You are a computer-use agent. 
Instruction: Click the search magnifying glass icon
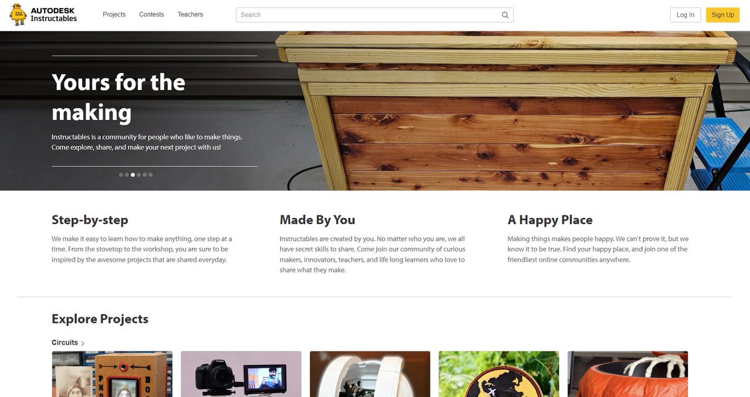point(504,14)
